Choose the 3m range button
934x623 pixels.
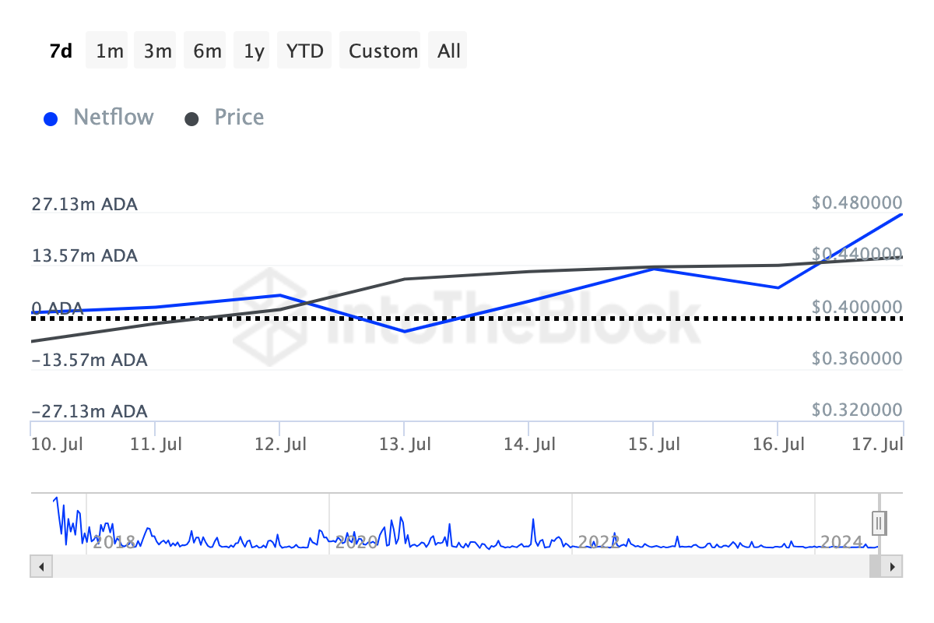158,51
